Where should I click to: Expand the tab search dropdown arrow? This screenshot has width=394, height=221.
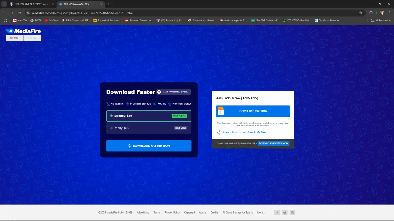[x=4, y=4]
